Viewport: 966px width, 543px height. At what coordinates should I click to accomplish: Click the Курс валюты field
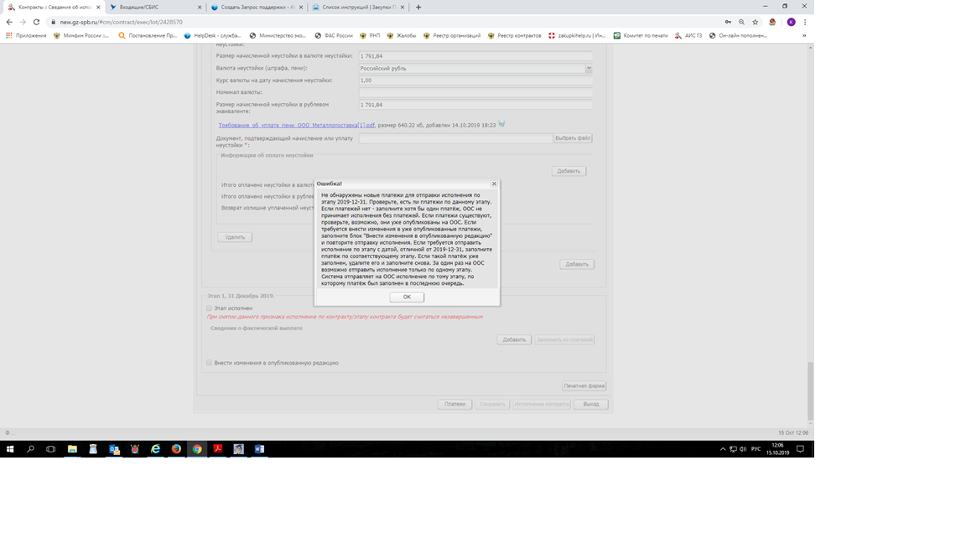pos(475,80)
